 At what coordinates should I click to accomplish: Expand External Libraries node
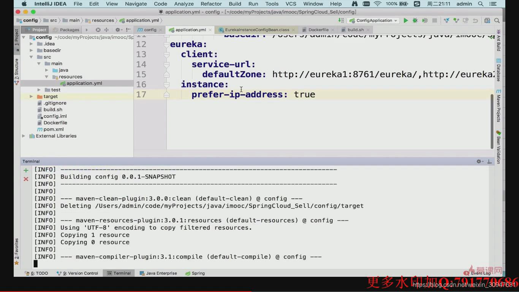(24, 136)
